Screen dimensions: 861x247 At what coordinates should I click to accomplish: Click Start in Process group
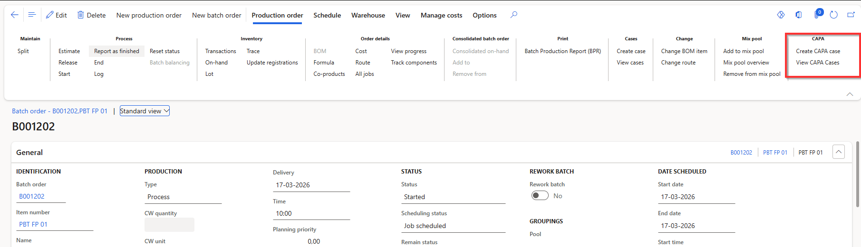64,74
